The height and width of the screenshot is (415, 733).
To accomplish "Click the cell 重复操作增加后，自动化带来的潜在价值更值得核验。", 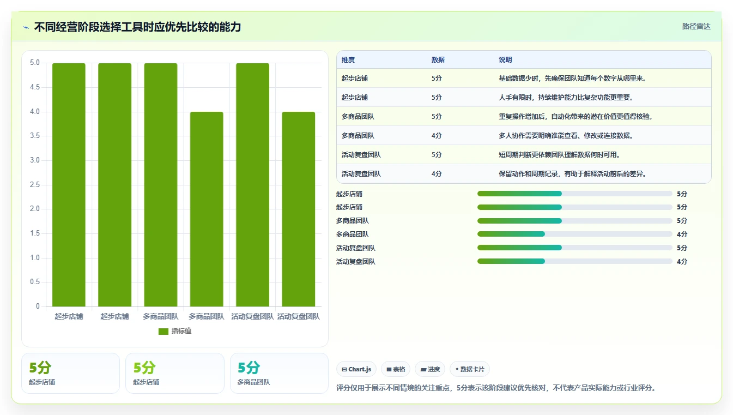I will 576,117.
